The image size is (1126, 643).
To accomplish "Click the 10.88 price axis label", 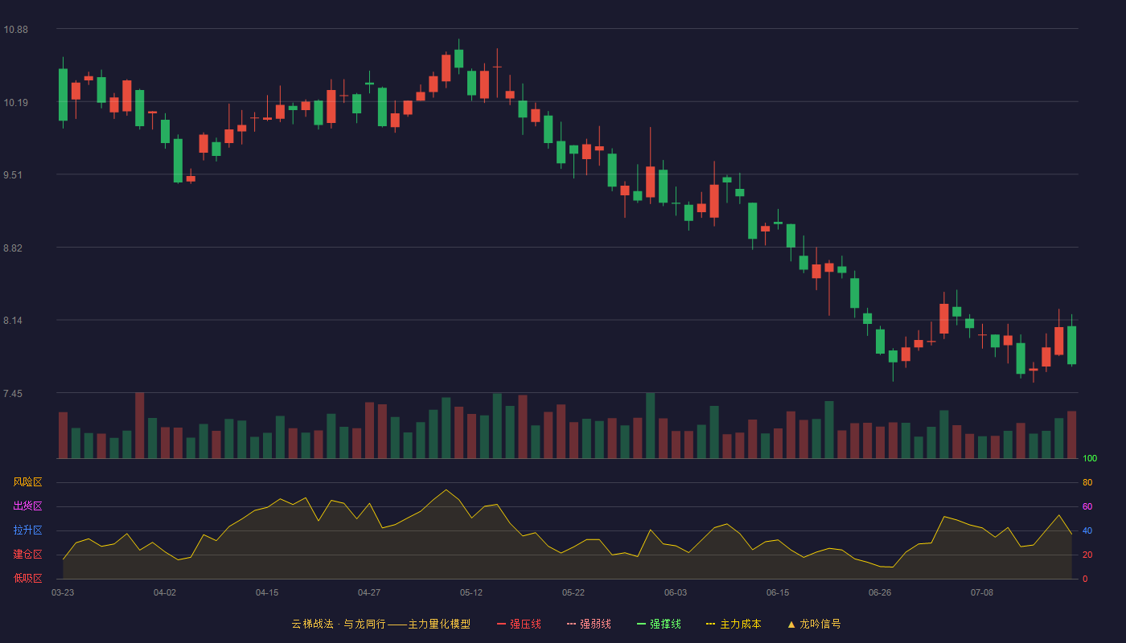I will tap(16, 30).
